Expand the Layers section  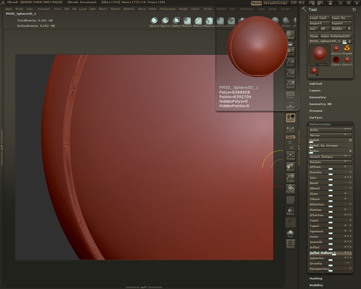[315, 90]
